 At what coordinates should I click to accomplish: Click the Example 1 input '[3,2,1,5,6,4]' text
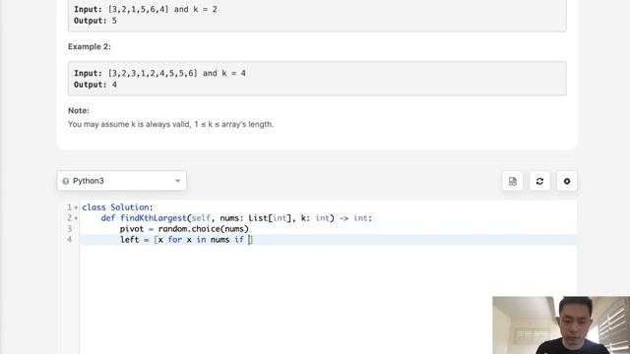click(138, 9)
